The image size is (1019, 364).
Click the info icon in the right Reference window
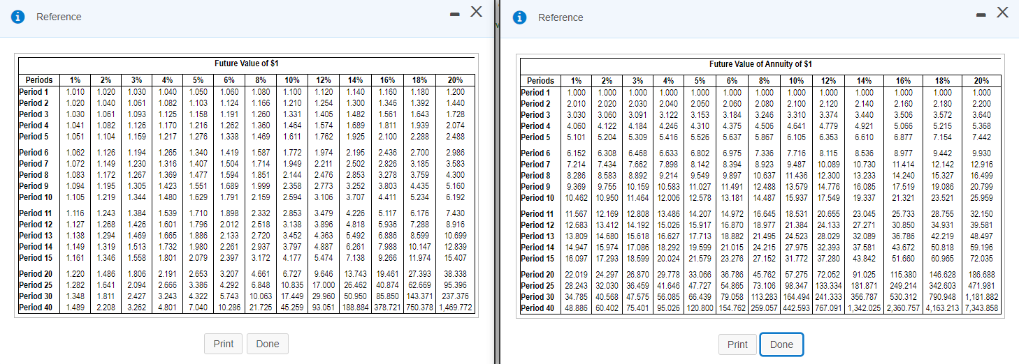520,17
